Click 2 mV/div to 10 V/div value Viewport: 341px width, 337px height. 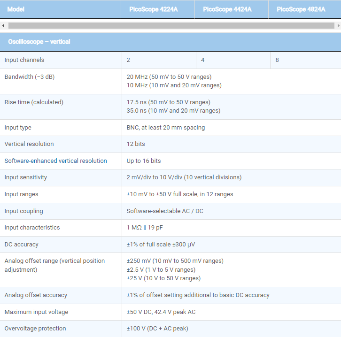pos(184,177)
